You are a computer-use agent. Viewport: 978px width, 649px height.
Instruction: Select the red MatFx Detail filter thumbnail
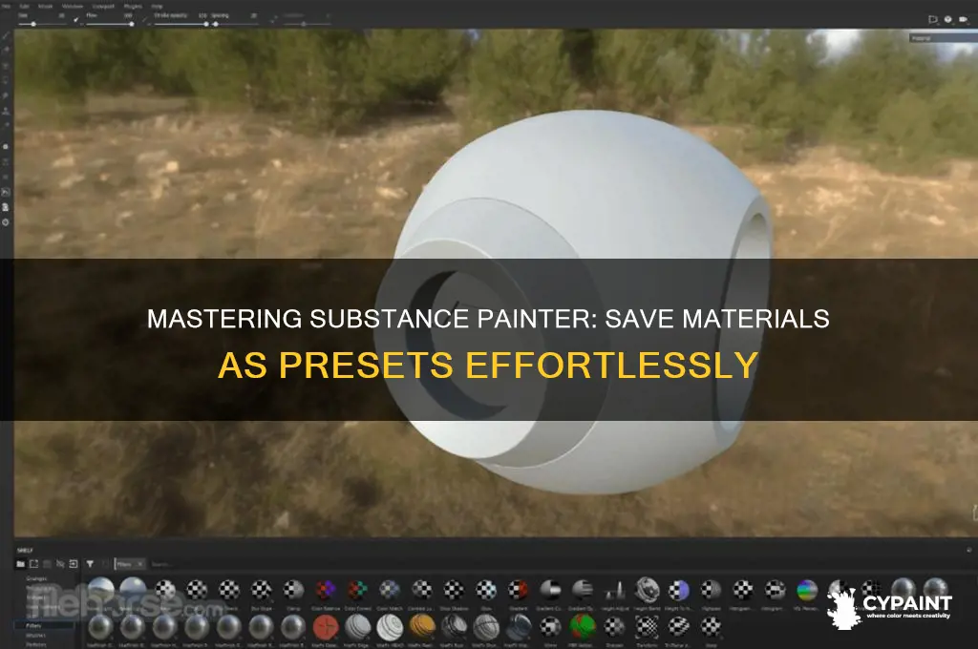[x=326, y=626]
